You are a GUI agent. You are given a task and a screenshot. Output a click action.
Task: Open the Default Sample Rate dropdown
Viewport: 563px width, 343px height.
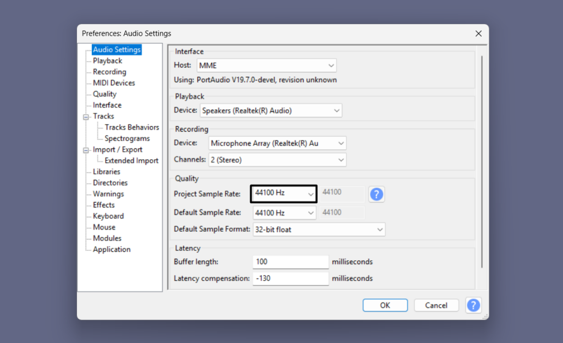(x=284, y=213)
